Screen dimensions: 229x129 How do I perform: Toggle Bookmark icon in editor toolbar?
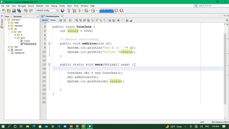(105, 20)
